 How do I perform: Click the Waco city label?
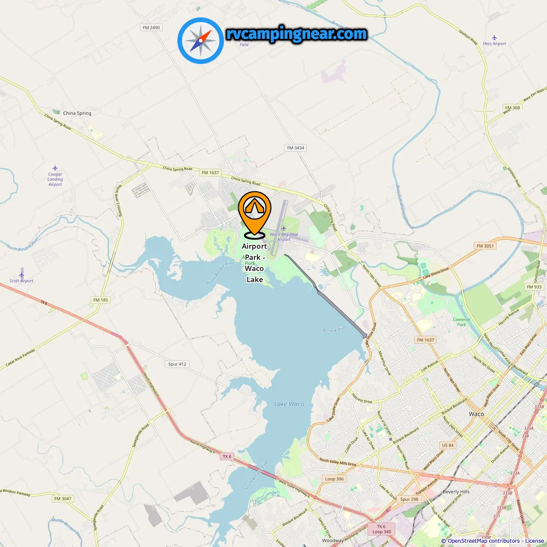(476, 414)
